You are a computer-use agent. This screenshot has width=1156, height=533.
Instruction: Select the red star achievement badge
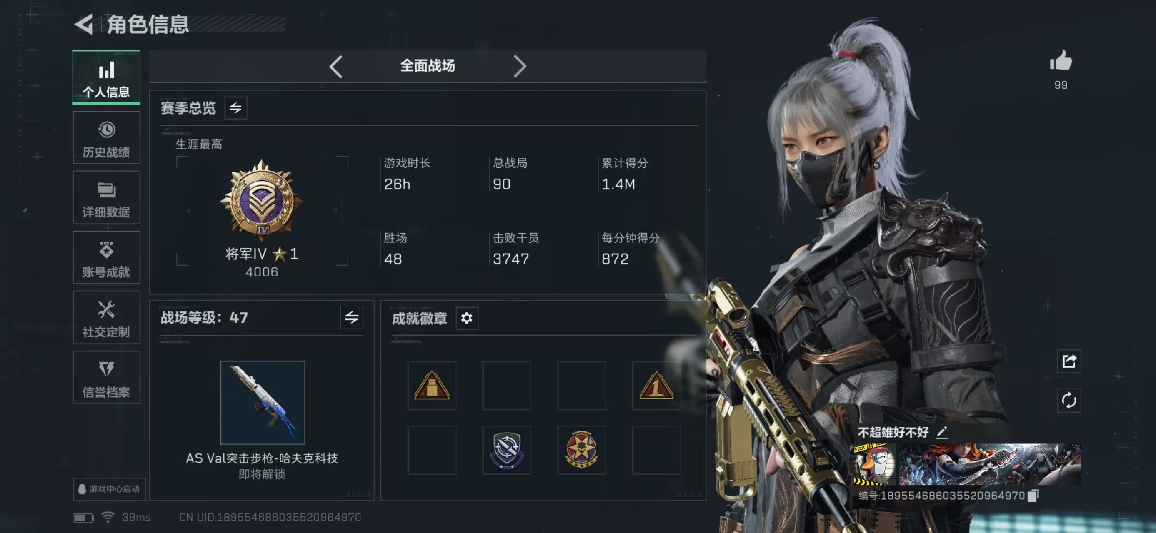point(582,450)
